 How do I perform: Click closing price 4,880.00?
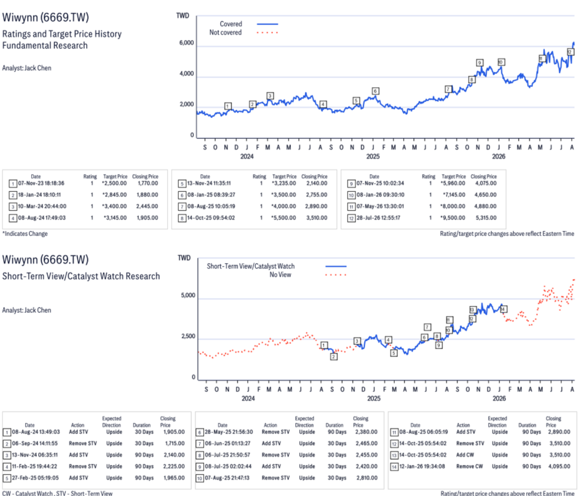pos(486,206)
